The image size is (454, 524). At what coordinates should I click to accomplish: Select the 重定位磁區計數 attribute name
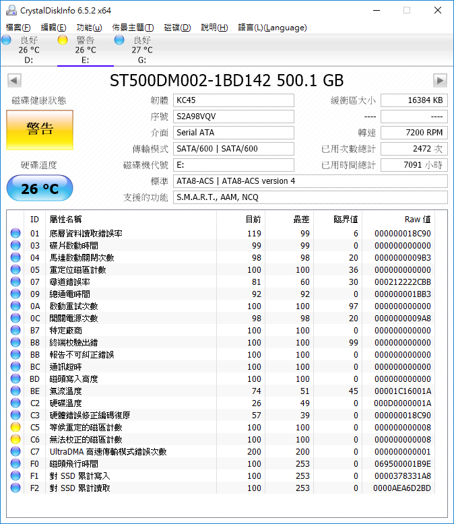(77, 269)
